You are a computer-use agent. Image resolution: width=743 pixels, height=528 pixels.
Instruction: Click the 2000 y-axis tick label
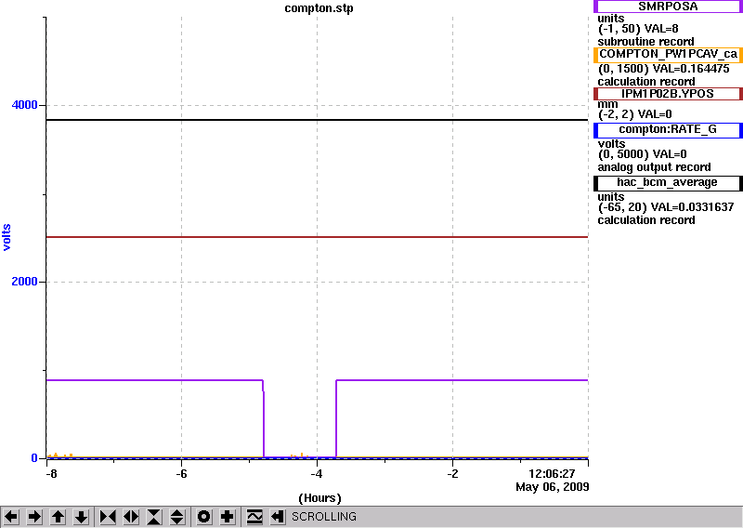[x=25, y=282]
